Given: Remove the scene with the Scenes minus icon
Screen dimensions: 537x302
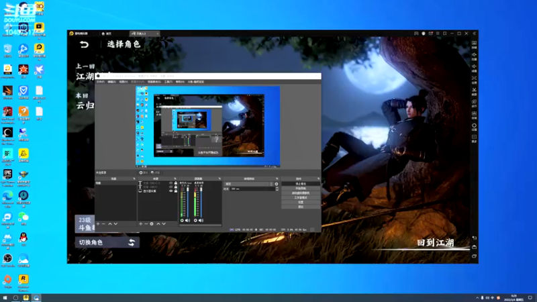Looking at the screenshot, I should 103,224.
